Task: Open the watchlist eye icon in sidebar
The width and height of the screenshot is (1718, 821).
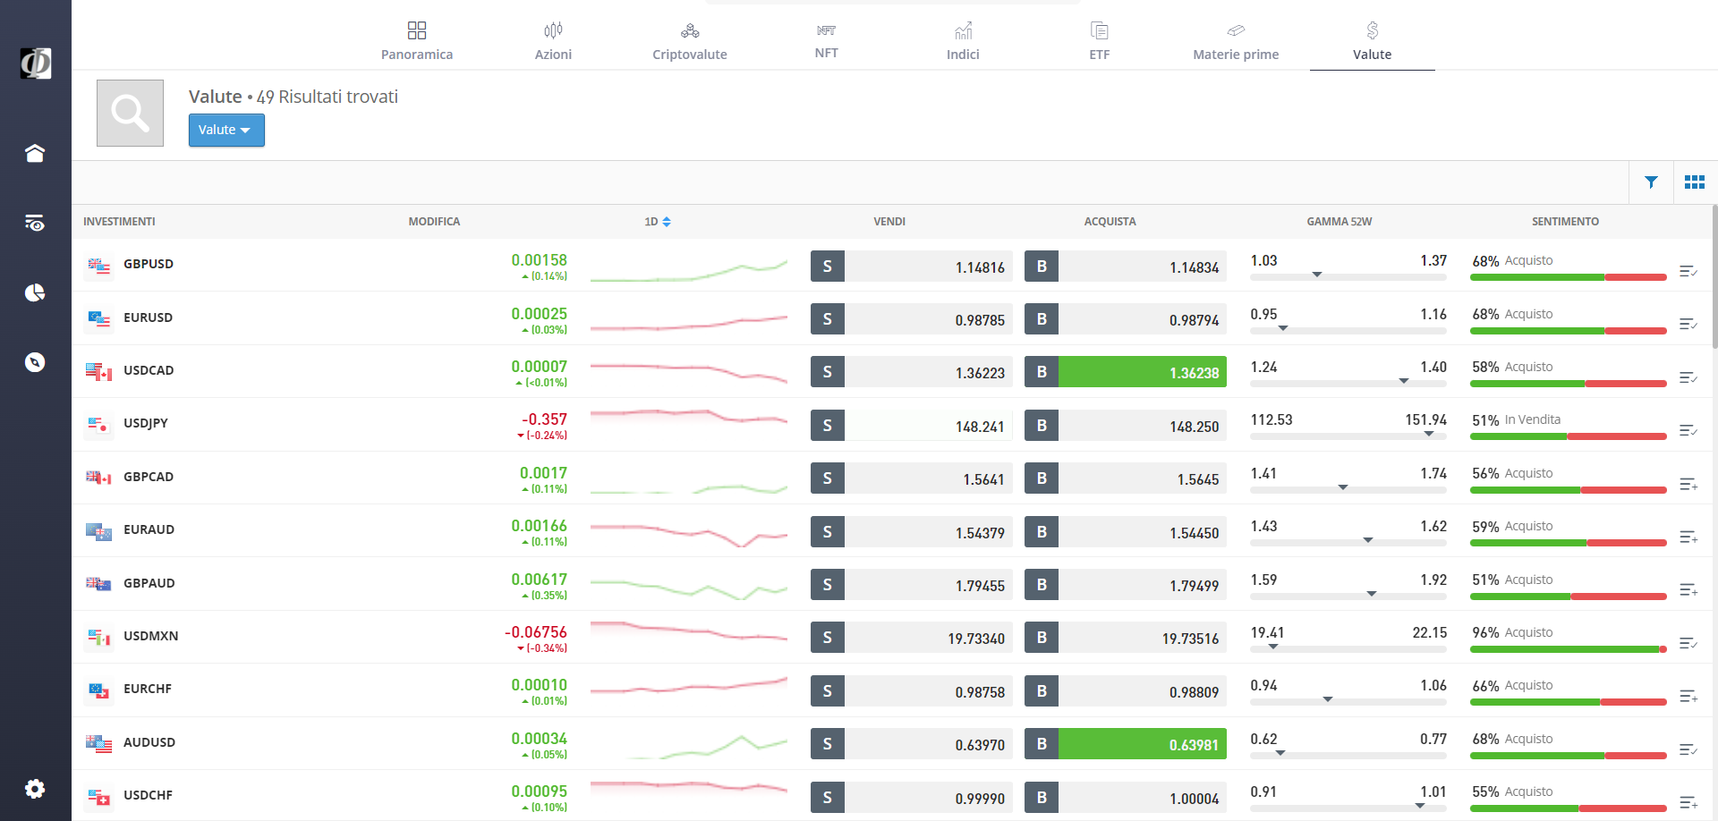Action: [35, 223]
